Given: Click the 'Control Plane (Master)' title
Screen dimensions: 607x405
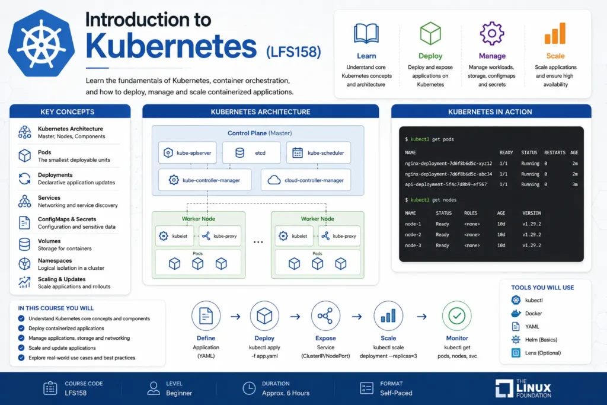Looking at the screenshot, I should click(x=260, y=133).
